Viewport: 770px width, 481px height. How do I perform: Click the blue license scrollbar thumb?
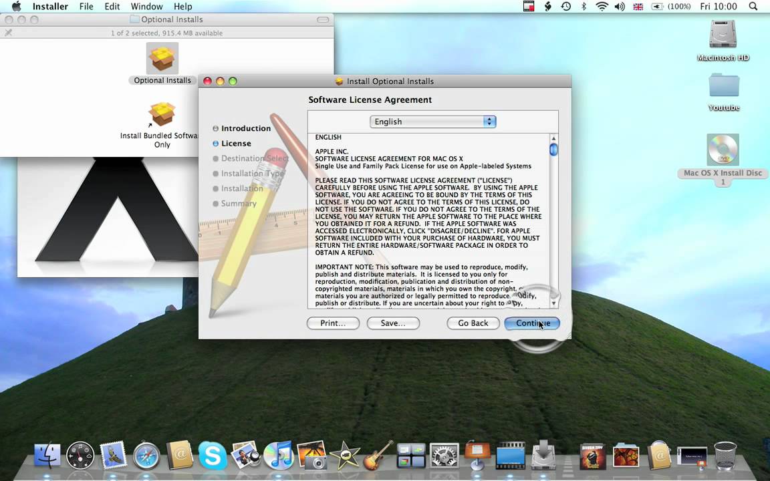pyautogui.click(x=553, y=149)
